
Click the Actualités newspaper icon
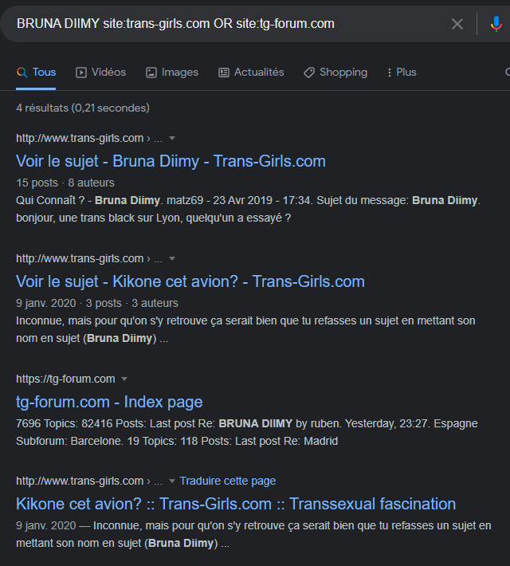pos(224,73)
